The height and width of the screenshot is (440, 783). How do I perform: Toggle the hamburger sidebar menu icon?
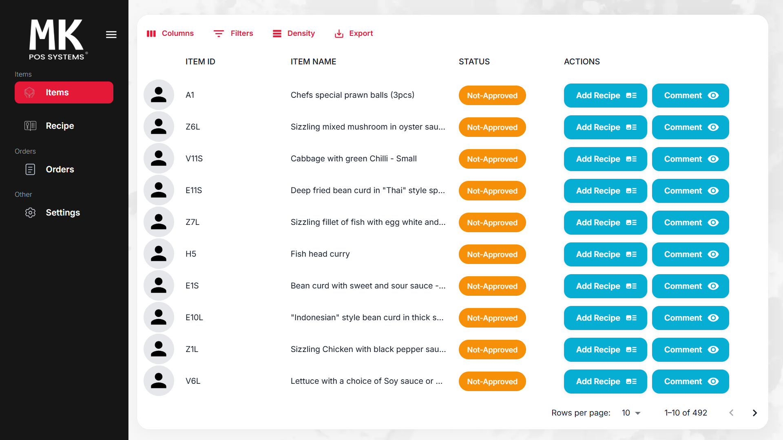[111, 35]
